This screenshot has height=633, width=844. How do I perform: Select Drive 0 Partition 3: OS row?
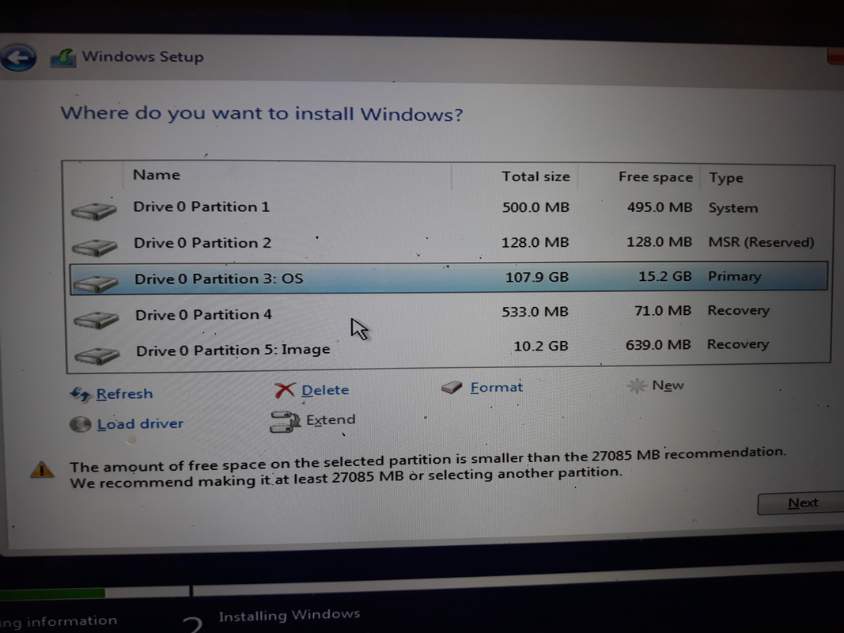click(448, 279)
